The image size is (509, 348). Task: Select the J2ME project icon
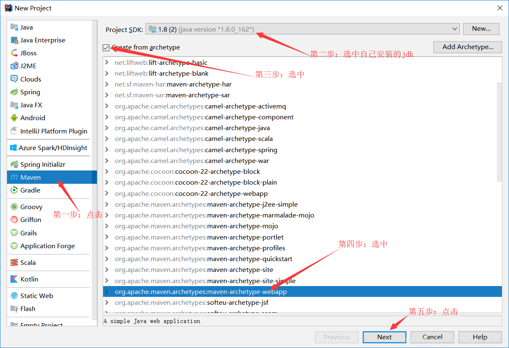coord(14,66)
